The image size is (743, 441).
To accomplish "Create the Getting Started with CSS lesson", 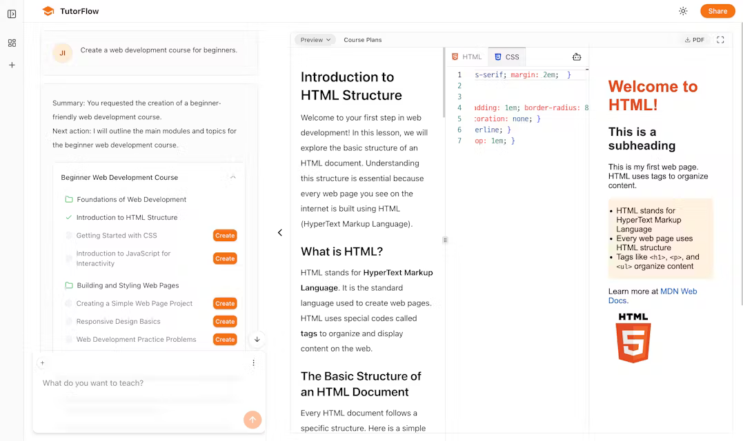I will [x=225, y=236].
